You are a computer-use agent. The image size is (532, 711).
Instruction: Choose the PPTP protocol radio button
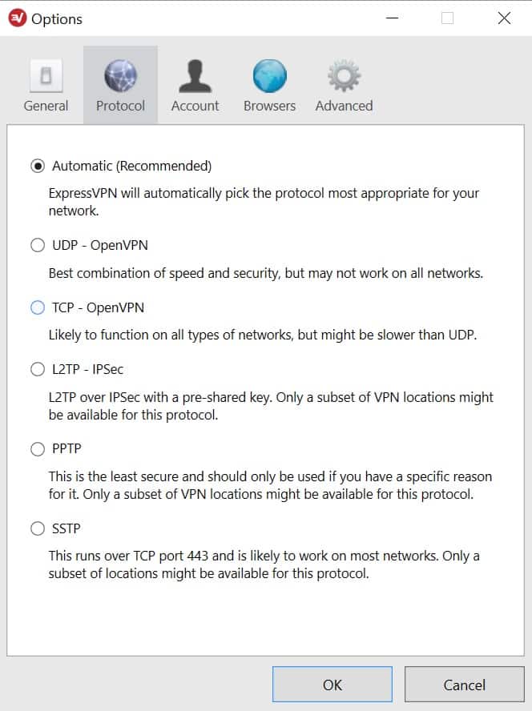pyautogui.click(x=38, y=449)
